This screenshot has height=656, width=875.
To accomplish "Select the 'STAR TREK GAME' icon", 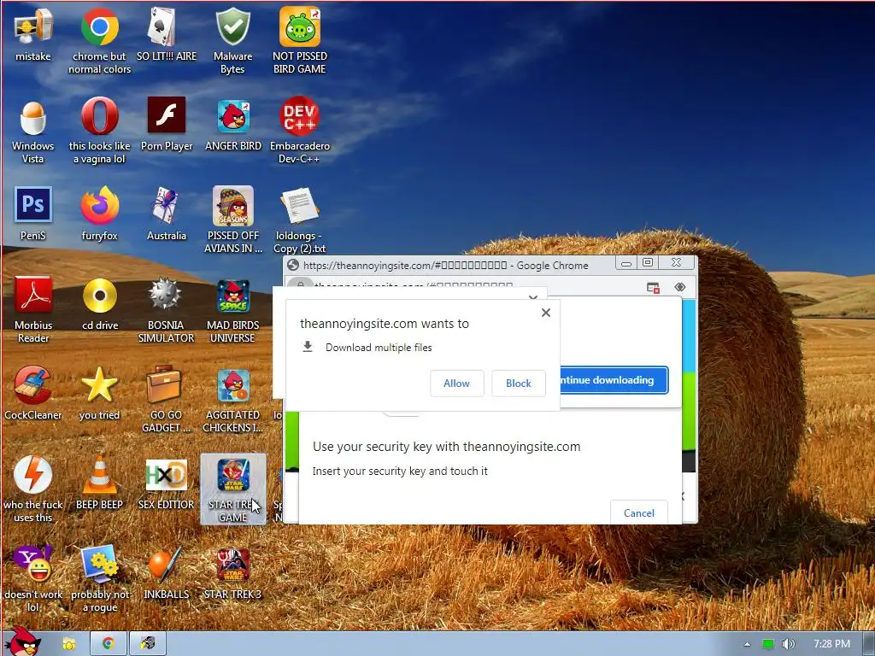I will pyautogui.click(x=232, y=489).
